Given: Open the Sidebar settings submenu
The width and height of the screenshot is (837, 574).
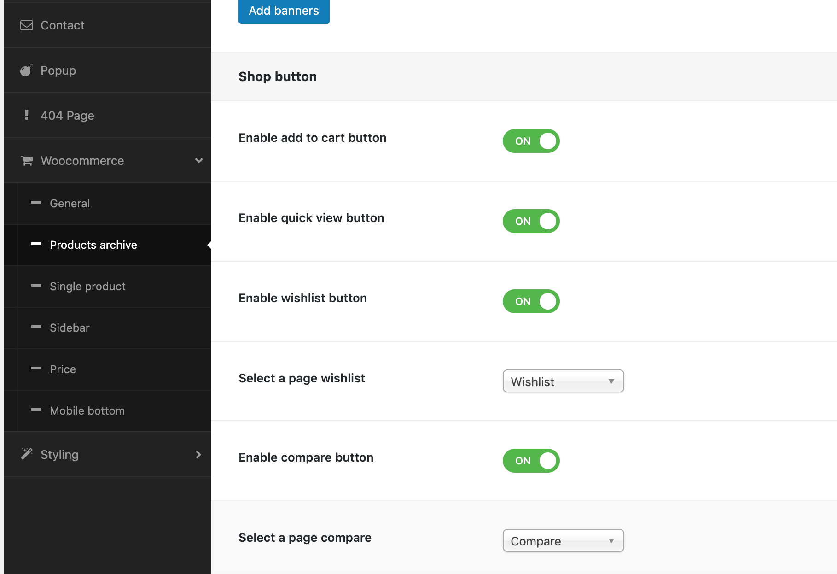Looking at the screenshot, I should 70,328.
